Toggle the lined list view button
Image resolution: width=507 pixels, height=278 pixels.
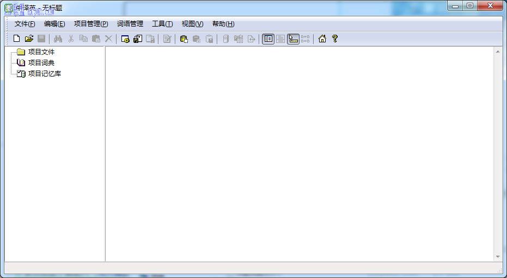pyautogui.click(x=280, y=39)
